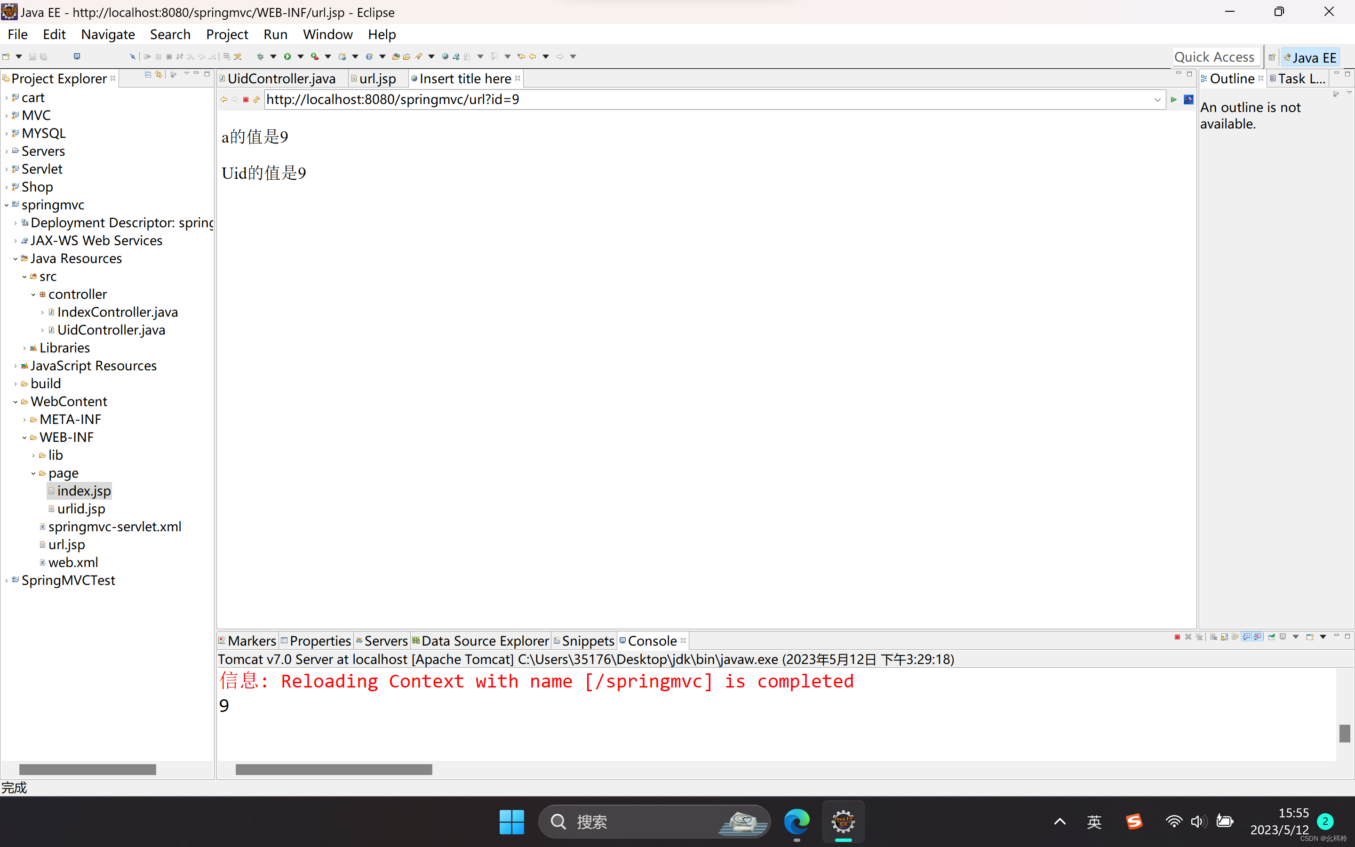Clear the console output
1355x847 pixels.
1213,637
